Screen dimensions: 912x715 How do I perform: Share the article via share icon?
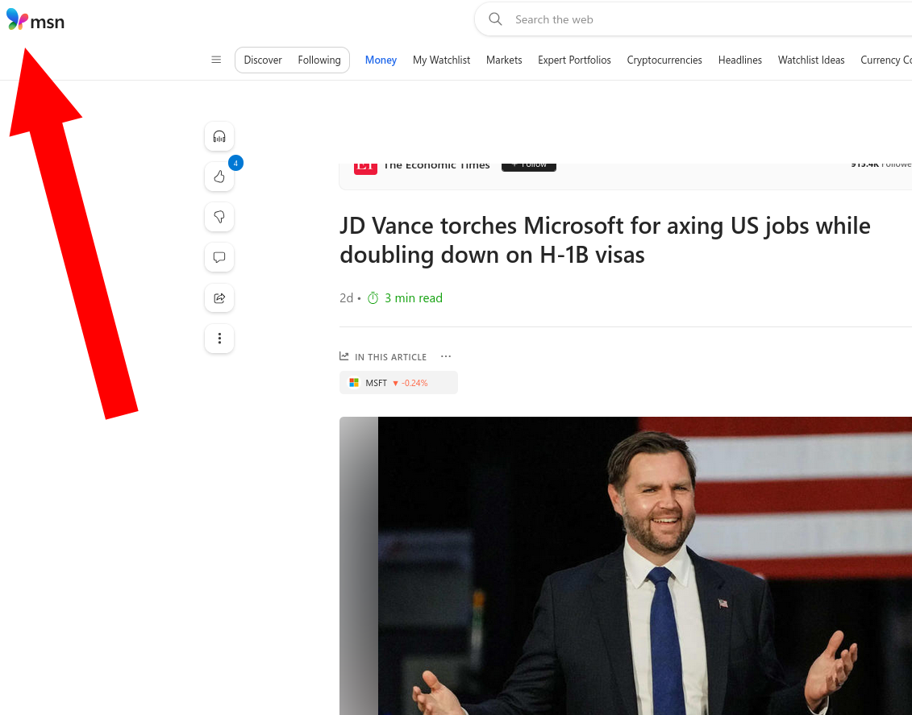219,298
